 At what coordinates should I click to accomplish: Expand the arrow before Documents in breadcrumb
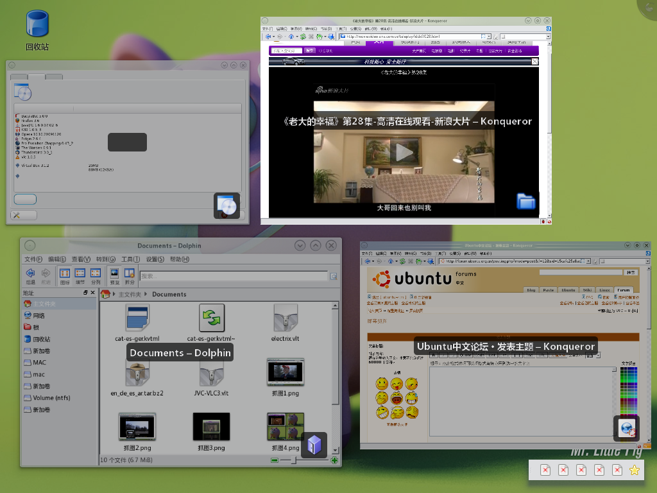click(x=146, y=294)
